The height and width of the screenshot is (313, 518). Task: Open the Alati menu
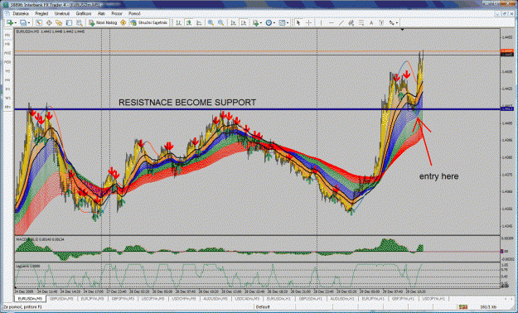click(x=101, y=13)
